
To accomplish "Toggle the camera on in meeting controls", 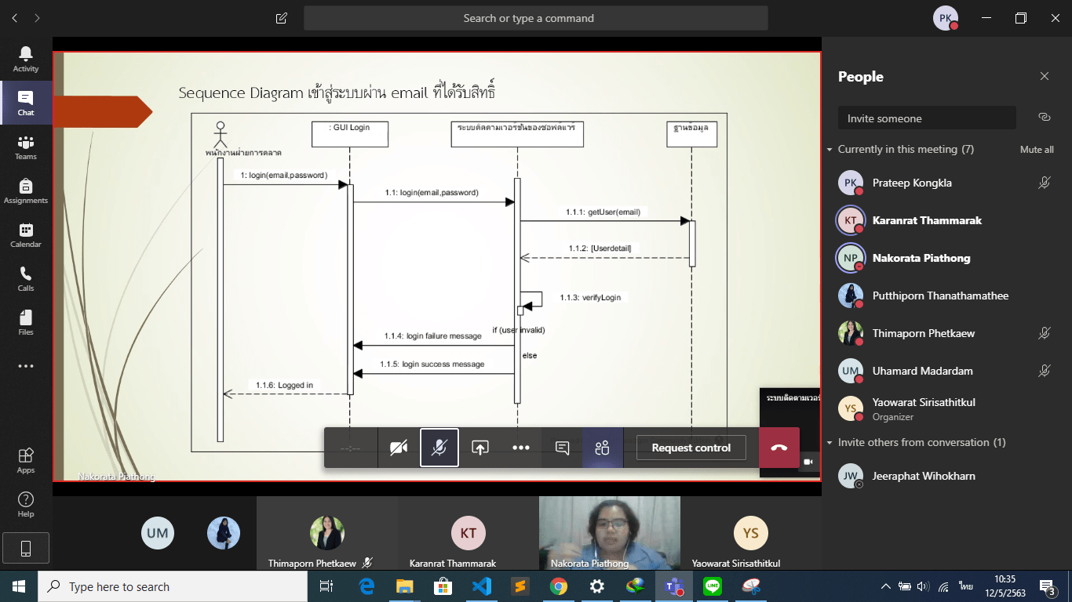I will 399,448.
